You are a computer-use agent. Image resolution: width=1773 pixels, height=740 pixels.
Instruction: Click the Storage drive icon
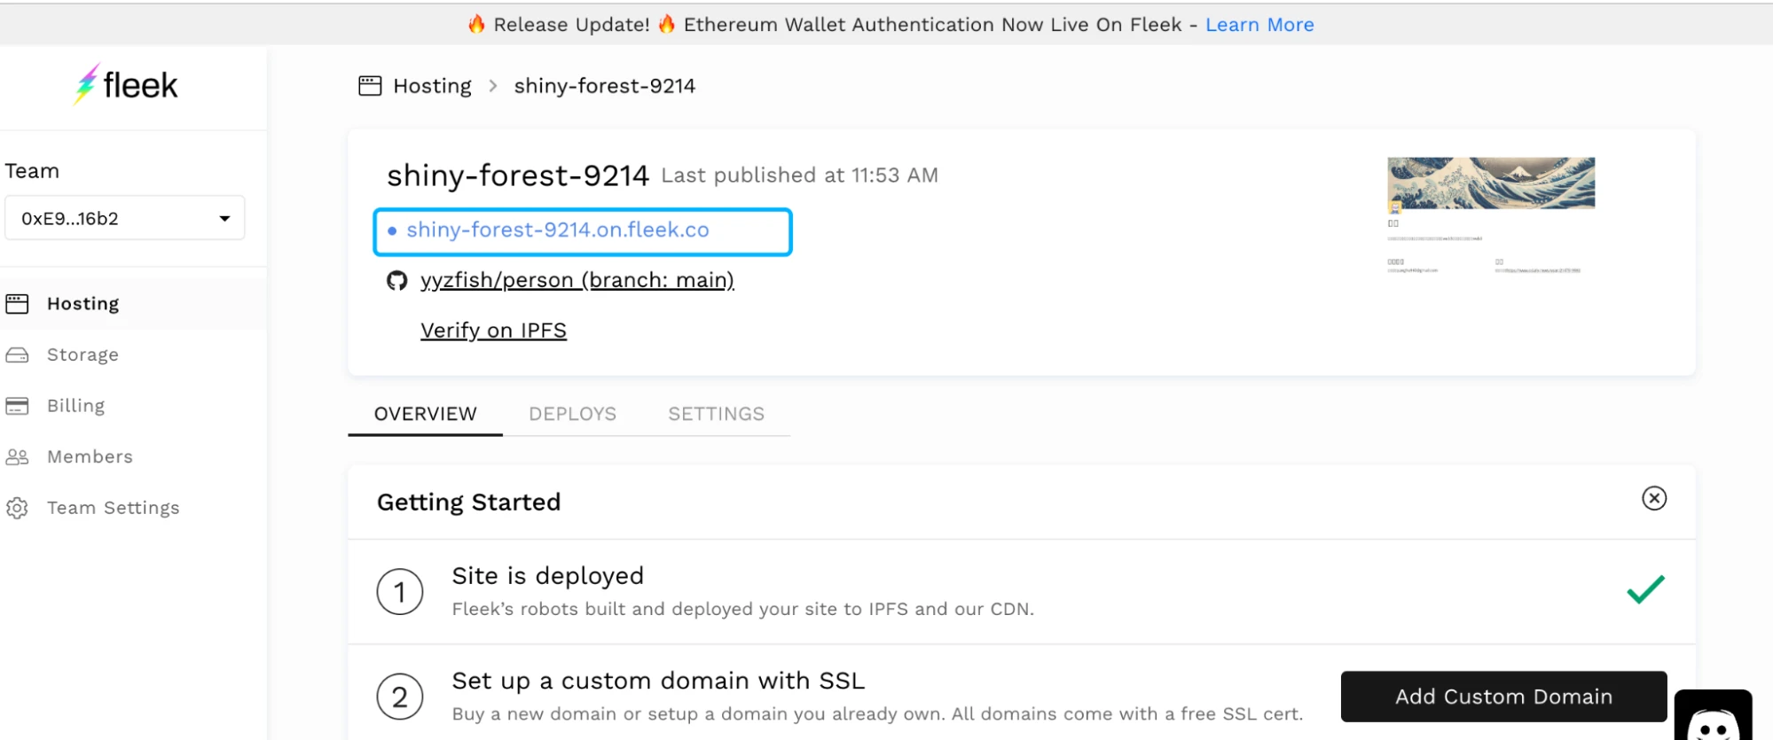(17, 355)
